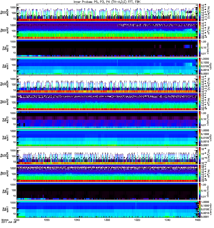Click the '1.00' value on thd edc12 color bar

204,113
